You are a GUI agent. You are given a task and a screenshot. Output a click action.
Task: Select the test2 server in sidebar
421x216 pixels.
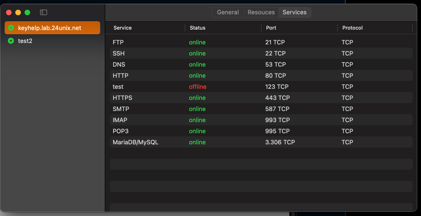tap(25, 41)
